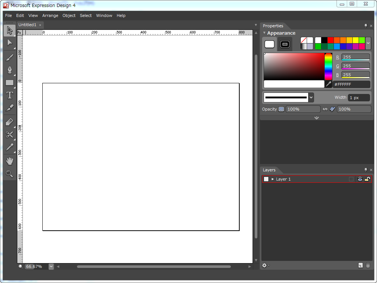The width and height of the screenshot is (377, 283).
Task: Open the Arrange menu
Action: pyautogui.click(x=50, y=15)
